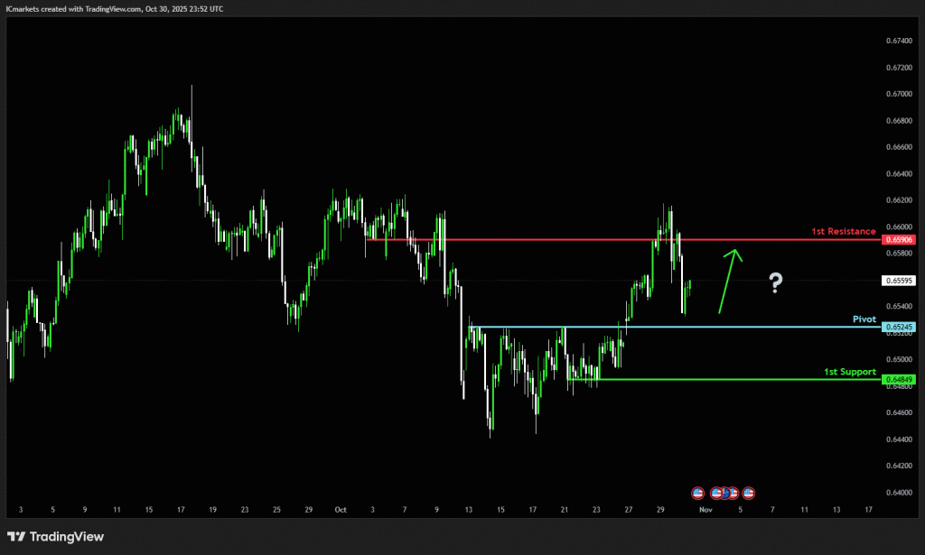Click the rightmost US flag economic event icon

[748, 493]
